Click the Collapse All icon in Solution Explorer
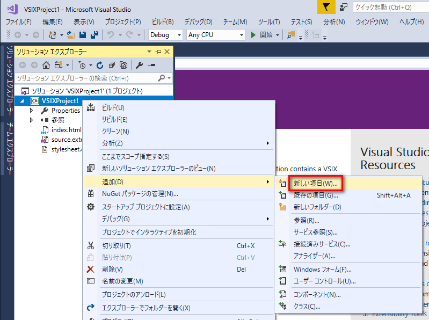The height and width of the screenshot is (320, 429). pos(112,65)
